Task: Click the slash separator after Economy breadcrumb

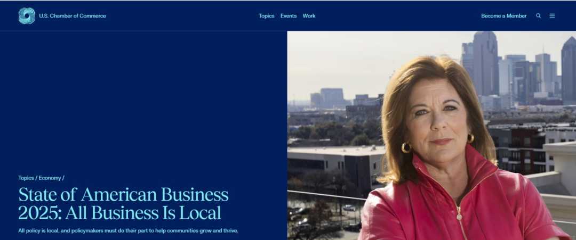Action: point(63,178)
